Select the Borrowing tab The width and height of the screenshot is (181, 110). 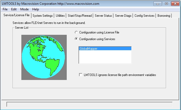point(164,16)
